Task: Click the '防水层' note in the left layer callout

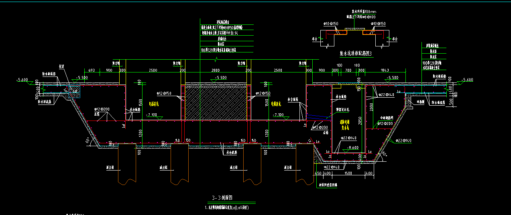Action: pyautogui.click(x=220, y=44)
